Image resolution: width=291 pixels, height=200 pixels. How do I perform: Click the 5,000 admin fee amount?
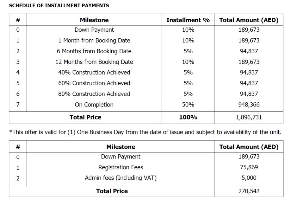[x=249, y=178]
